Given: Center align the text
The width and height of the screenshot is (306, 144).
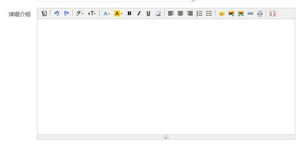Looking at the screenshot, I should coord(180,13).
